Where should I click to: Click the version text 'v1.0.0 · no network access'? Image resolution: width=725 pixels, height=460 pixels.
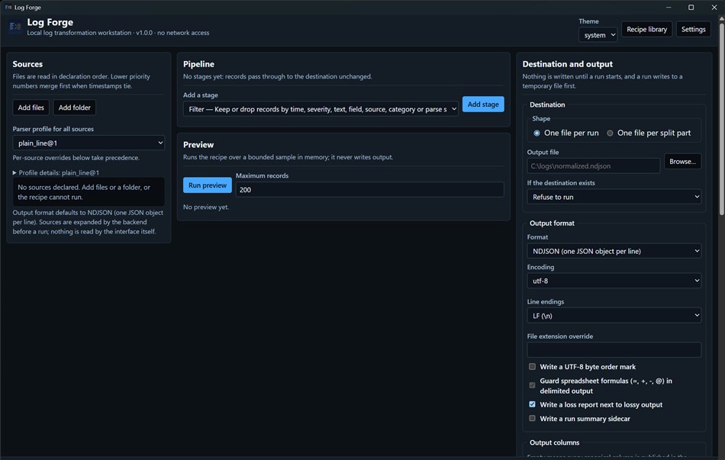pos(172,33)
